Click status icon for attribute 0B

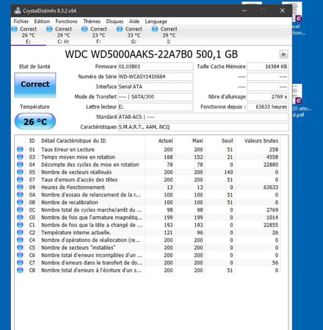(20, 202)
